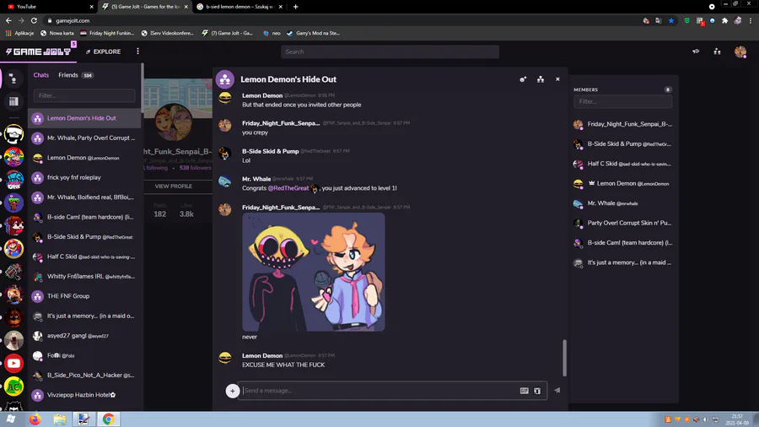
Task: Open Mr. Whale, Boifiend real group chat
Action: pyautogui.click(x=84, y=197)
